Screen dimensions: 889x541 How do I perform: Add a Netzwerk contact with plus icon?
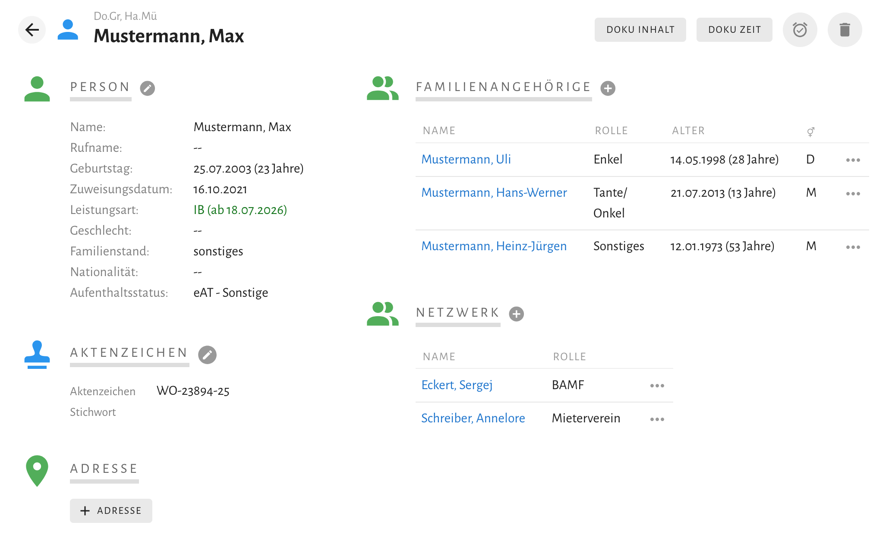point(517,314)
